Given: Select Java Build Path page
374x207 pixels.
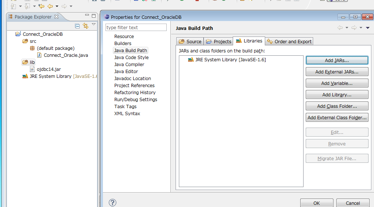Looking at the screenshot, I should (x=131, y=50).
